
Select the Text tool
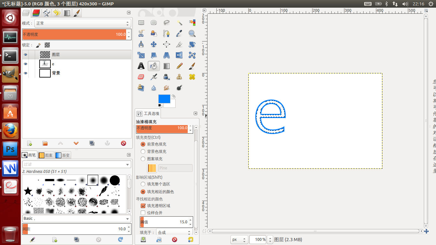(x=141, y=66)
